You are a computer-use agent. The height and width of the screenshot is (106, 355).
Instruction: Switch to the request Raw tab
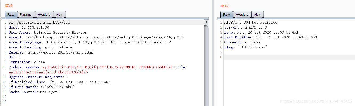11,15
